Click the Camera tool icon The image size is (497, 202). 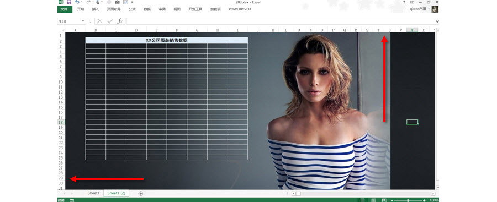[117, 2]
